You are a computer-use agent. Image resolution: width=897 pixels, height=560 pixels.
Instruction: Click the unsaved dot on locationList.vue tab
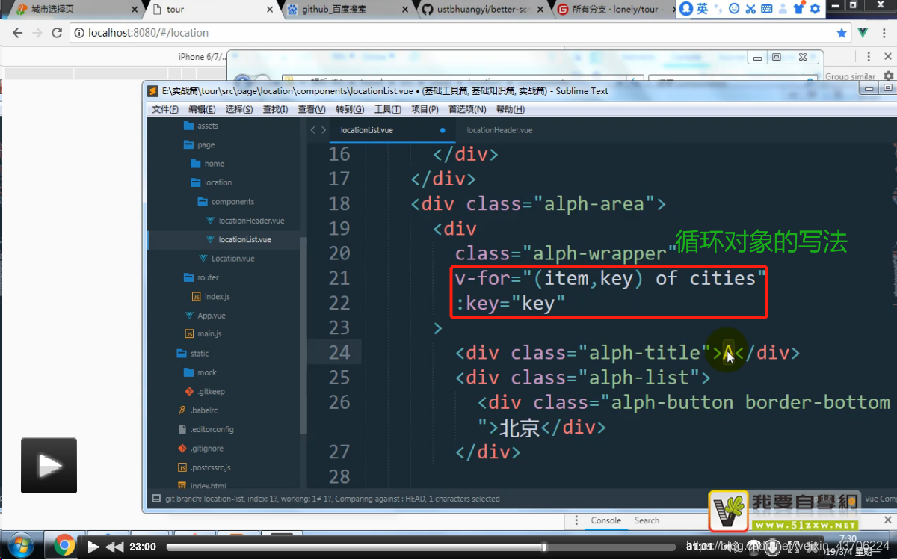click(x=443, y=130)
